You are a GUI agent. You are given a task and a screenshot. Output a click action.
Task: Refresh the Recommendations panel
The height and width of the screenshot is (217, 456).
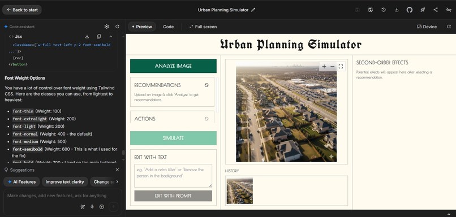[207, 85]
